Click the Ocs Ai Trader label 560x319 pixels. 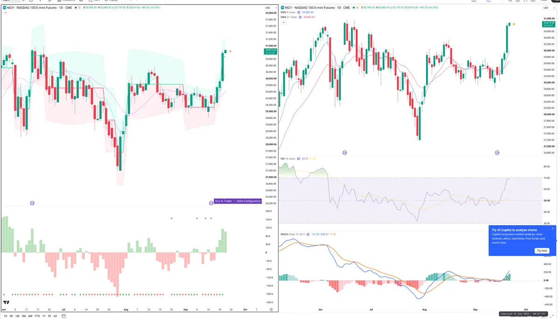(224, 201)
